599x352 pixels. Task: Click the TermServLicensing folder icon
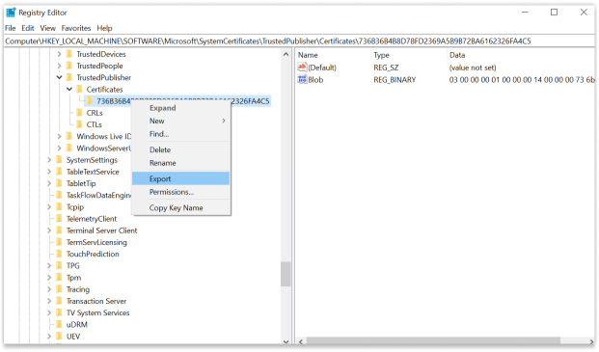[59, 242]
